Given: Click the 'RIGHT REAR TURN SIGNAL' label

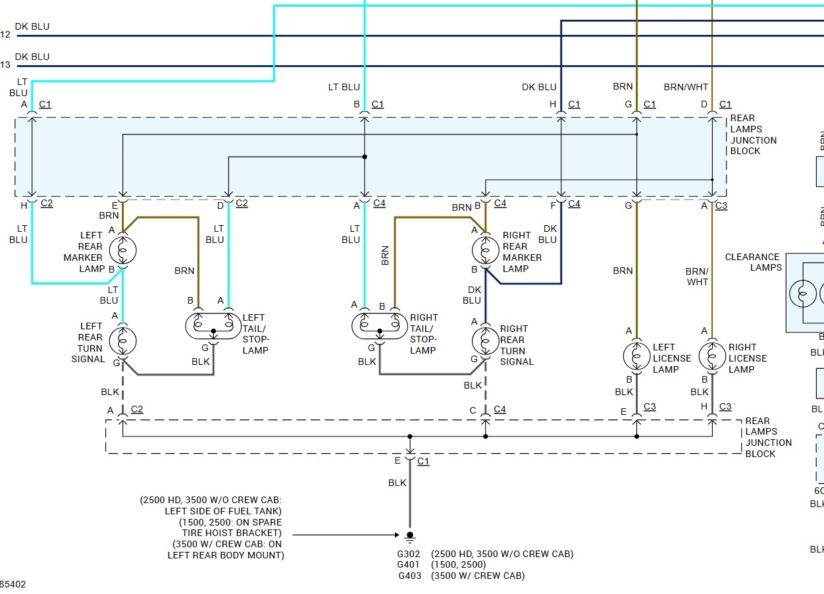Looking at the screenshot, I should [x=517, y=345].
